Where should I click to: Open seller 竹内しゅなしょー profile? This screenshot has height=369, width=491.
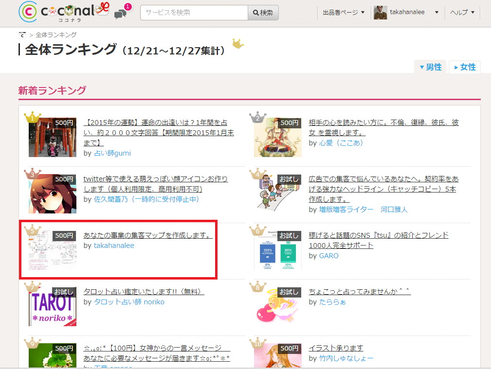pos(346,358)
